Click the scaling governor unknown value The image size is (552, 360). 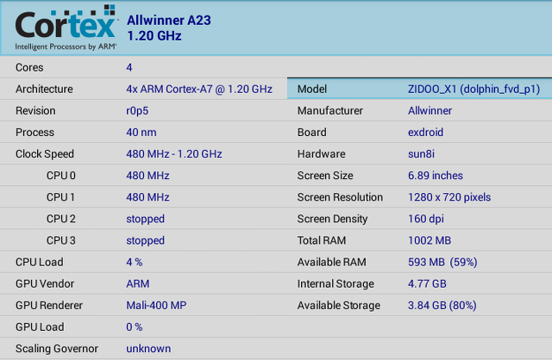(148, 349)
